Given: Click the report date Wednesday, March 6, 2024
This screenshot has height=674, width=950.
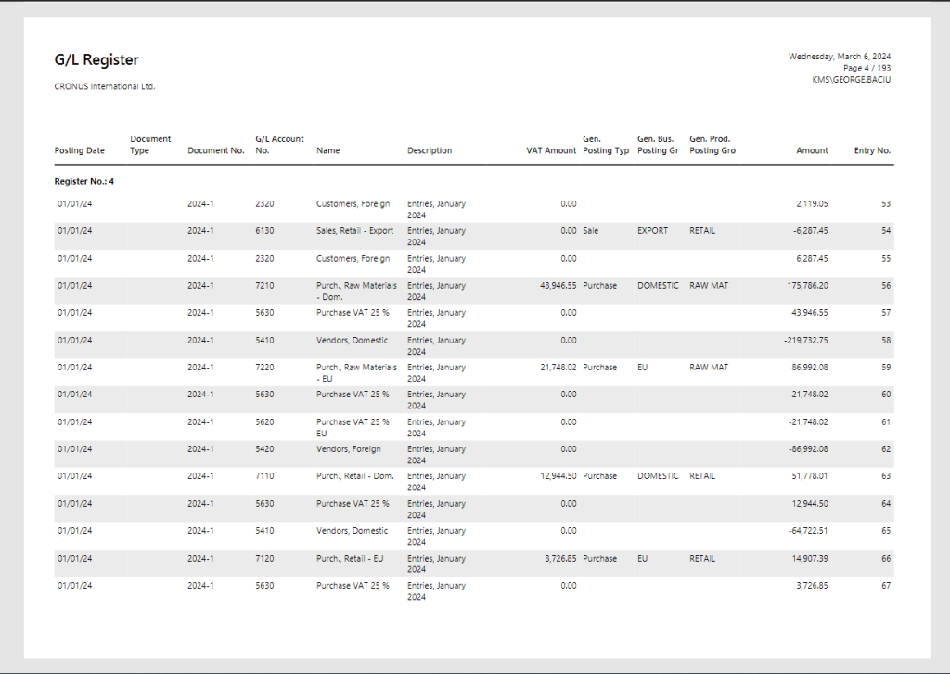Looking at the screenshot, I should coord(838,56).
